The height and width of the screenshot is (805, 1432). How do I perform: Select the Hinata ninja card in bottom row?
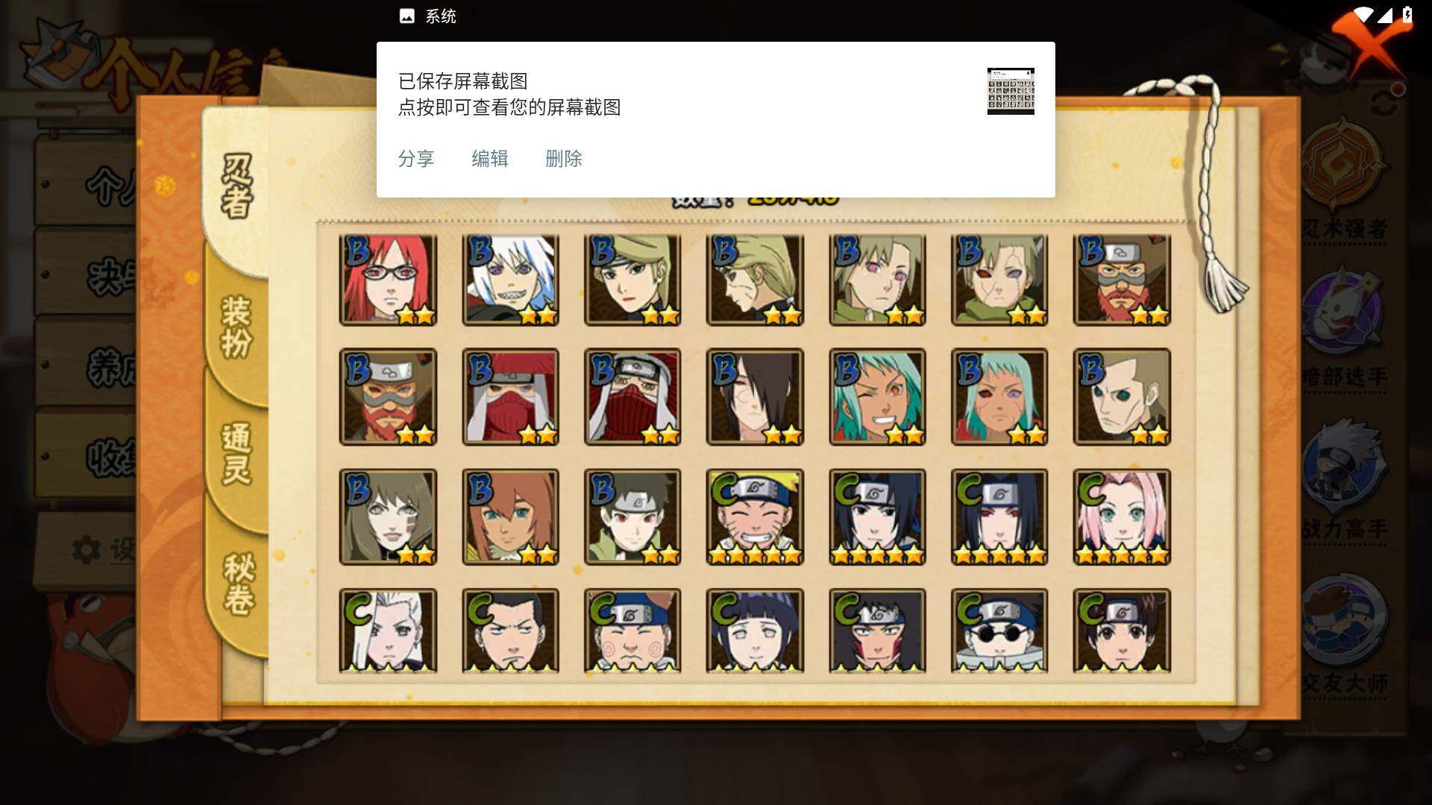[755, 631]
